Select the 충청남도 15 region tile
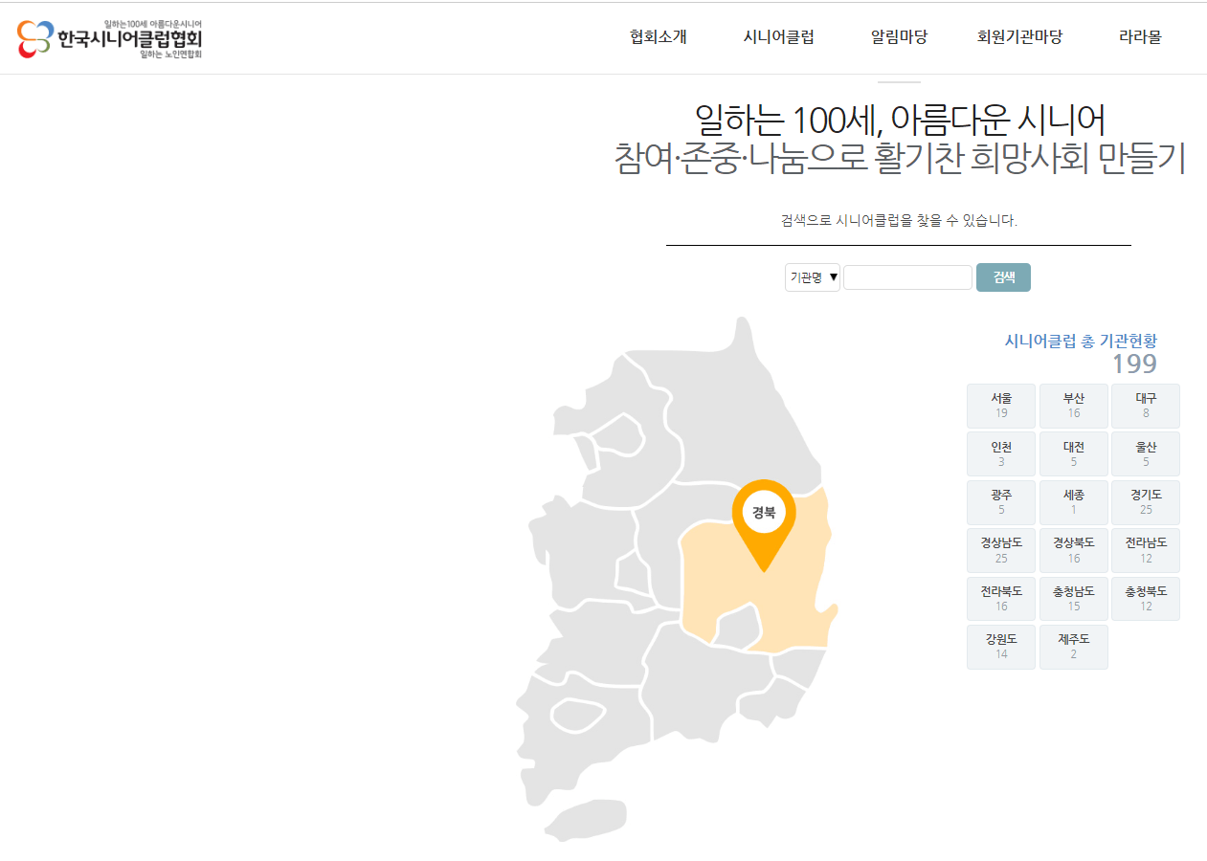The height and width of the screenshot is (861, 1207). (x=1074, y=599)
